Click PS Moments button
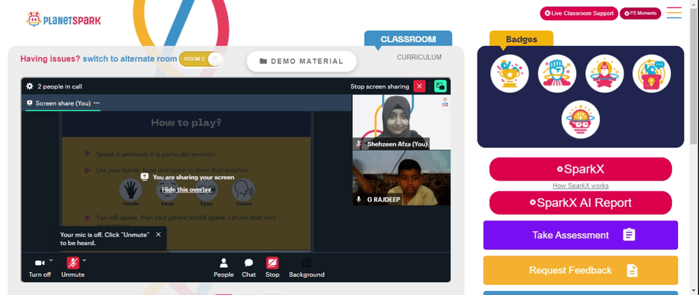Image resolution: width=699 pixels, height=295 pixels. (640, 13)
